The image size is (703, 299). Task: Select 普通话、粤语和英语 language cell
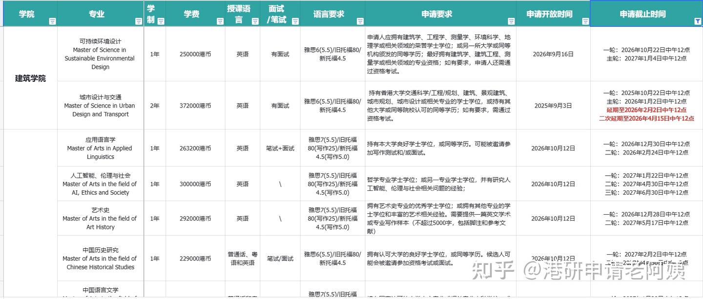pos(242,258)
